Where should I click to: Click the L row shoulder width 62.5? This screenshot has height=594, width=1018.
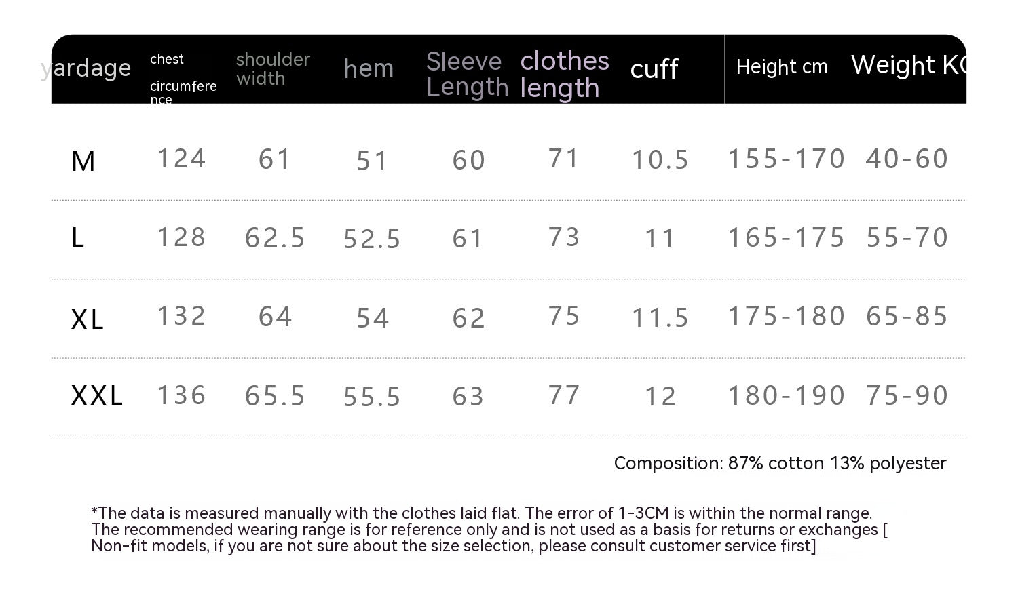[275, 238]
